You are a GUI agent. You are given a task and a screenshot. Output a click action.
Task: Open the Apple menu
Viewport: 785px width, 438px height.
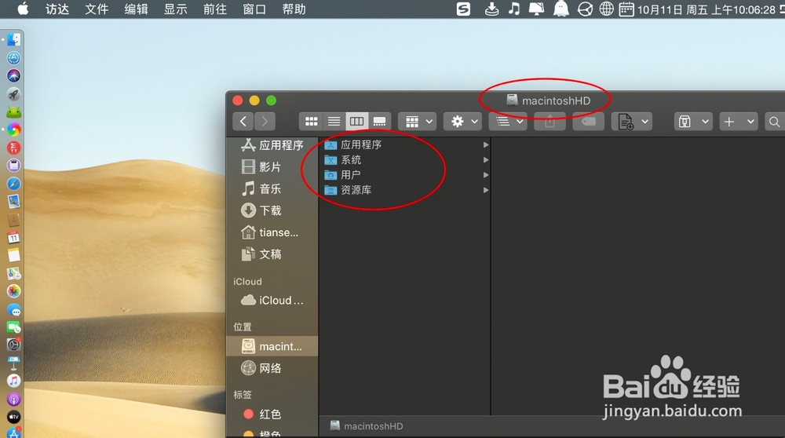pos(23,9)
